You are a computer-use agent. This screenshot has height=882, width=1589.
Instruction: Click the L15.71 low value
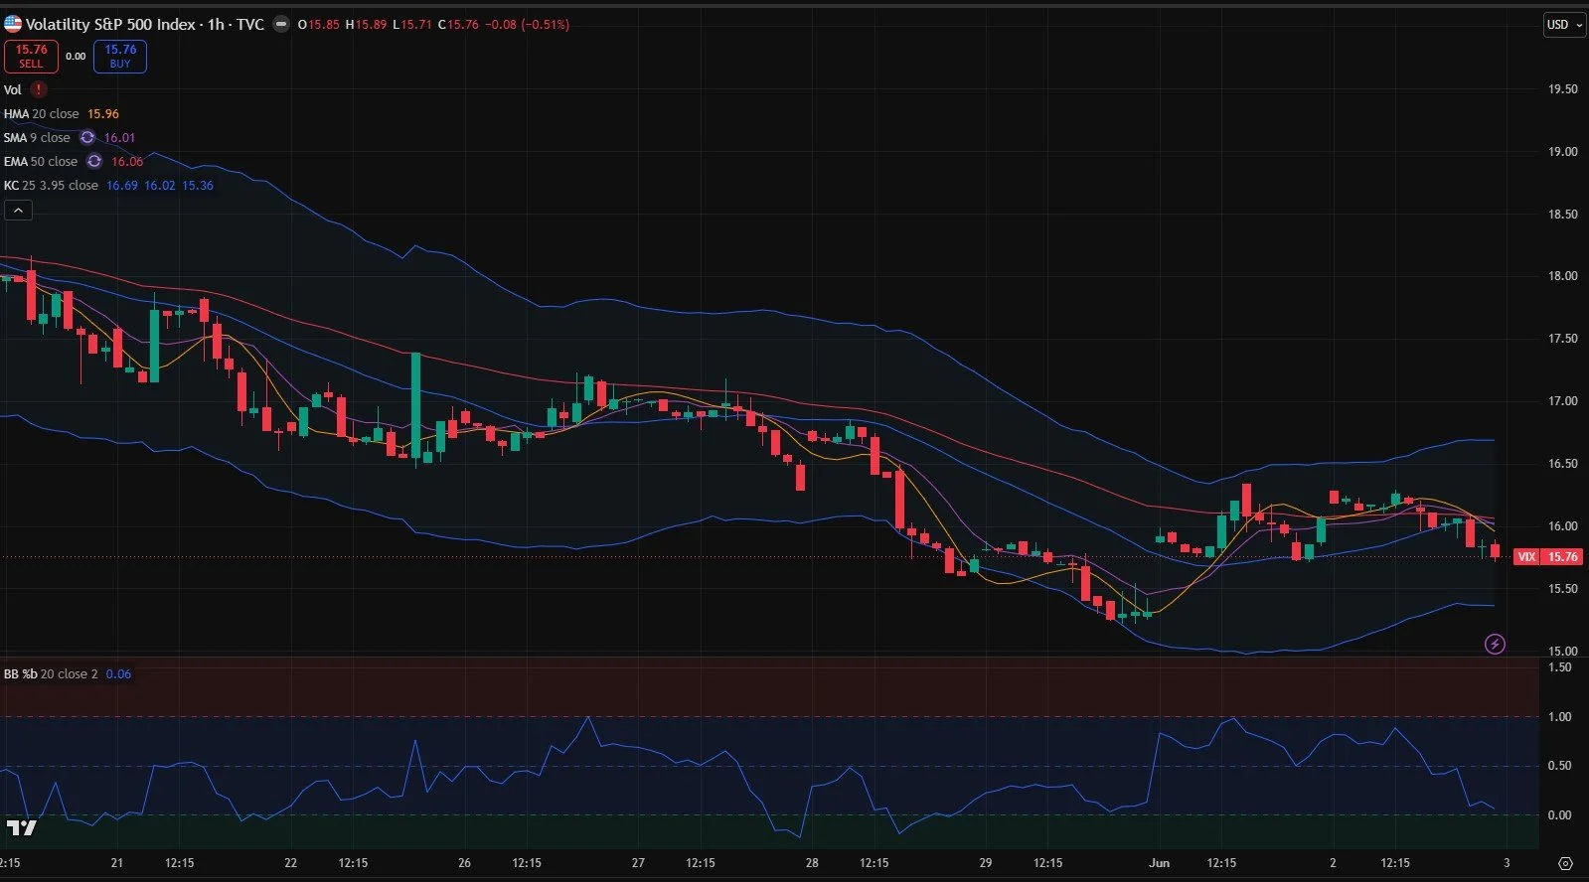tap(412, 24)
